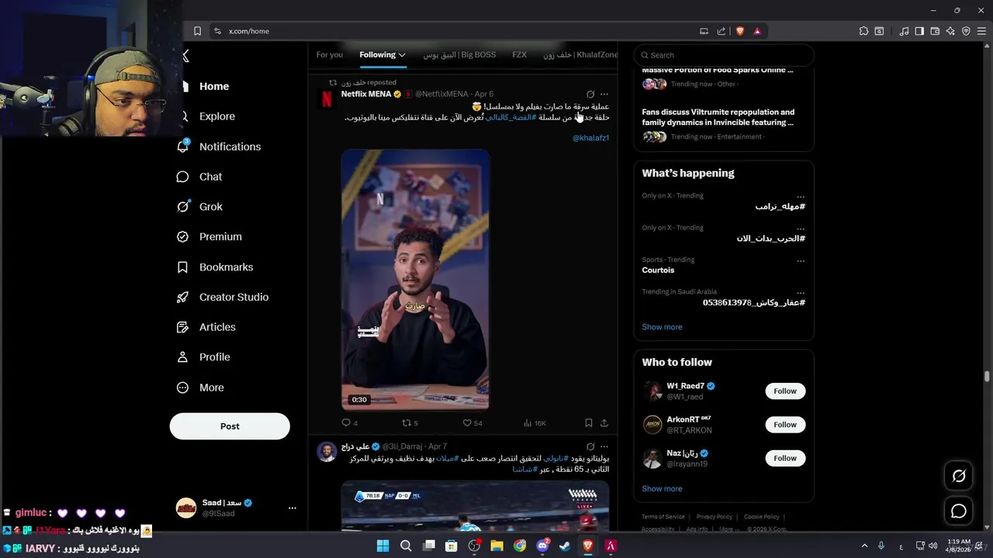The width and height of the screenshot is (993, 558).
Task: Toggle the browser sidebar panel
Action: (919, 31)
